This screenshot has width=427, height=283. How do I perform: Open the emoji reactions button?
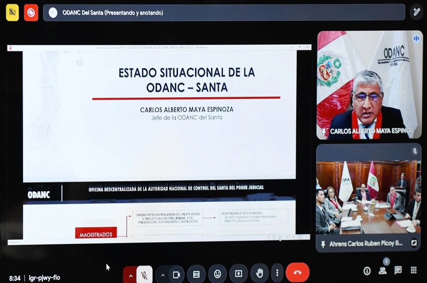pyautogui.click(x=217, y=274)
